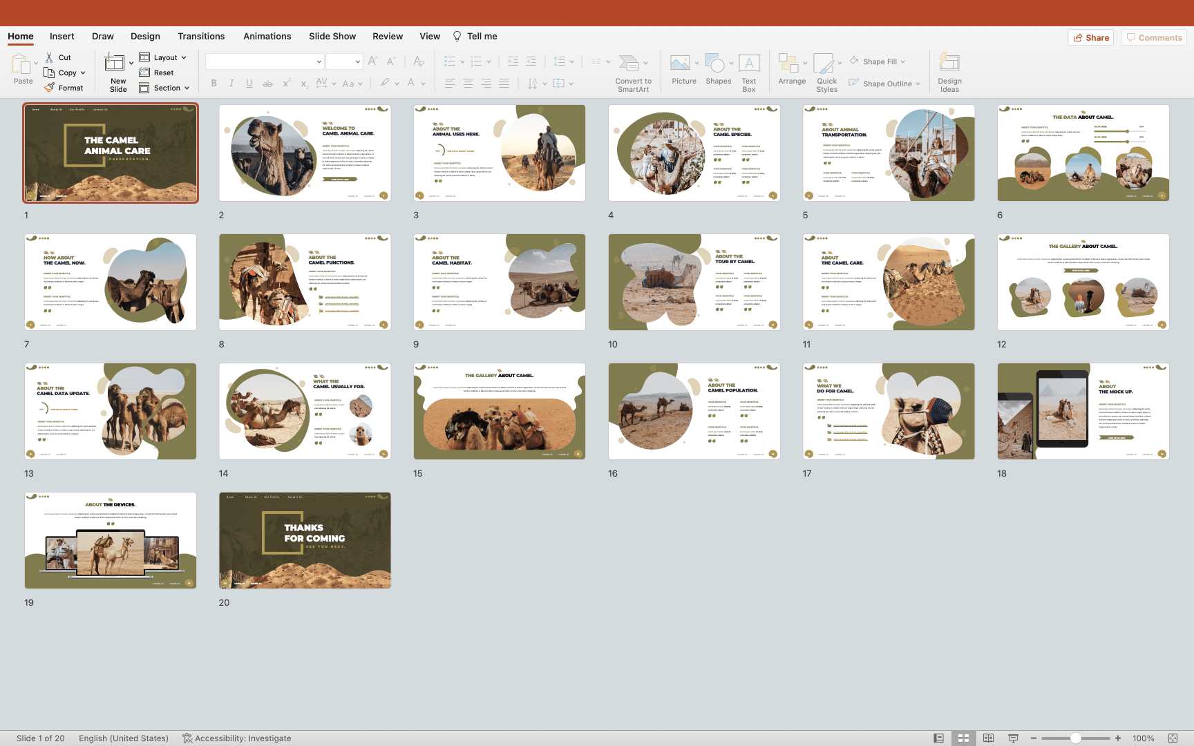Open Design Ideas panel
The height and width of the screenshot is (746, 1194).
point(949,64)
